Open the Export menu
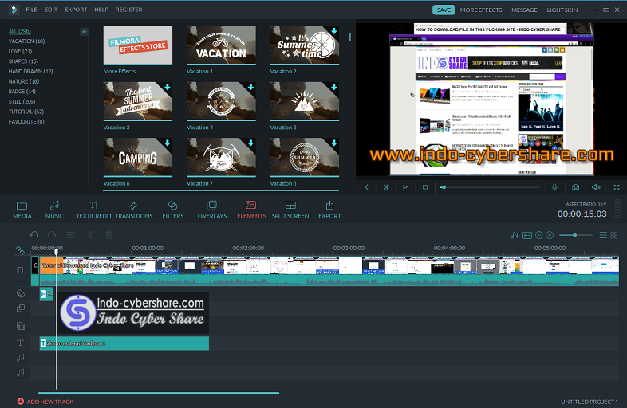 pyautogui.click(x=76, y=10)
